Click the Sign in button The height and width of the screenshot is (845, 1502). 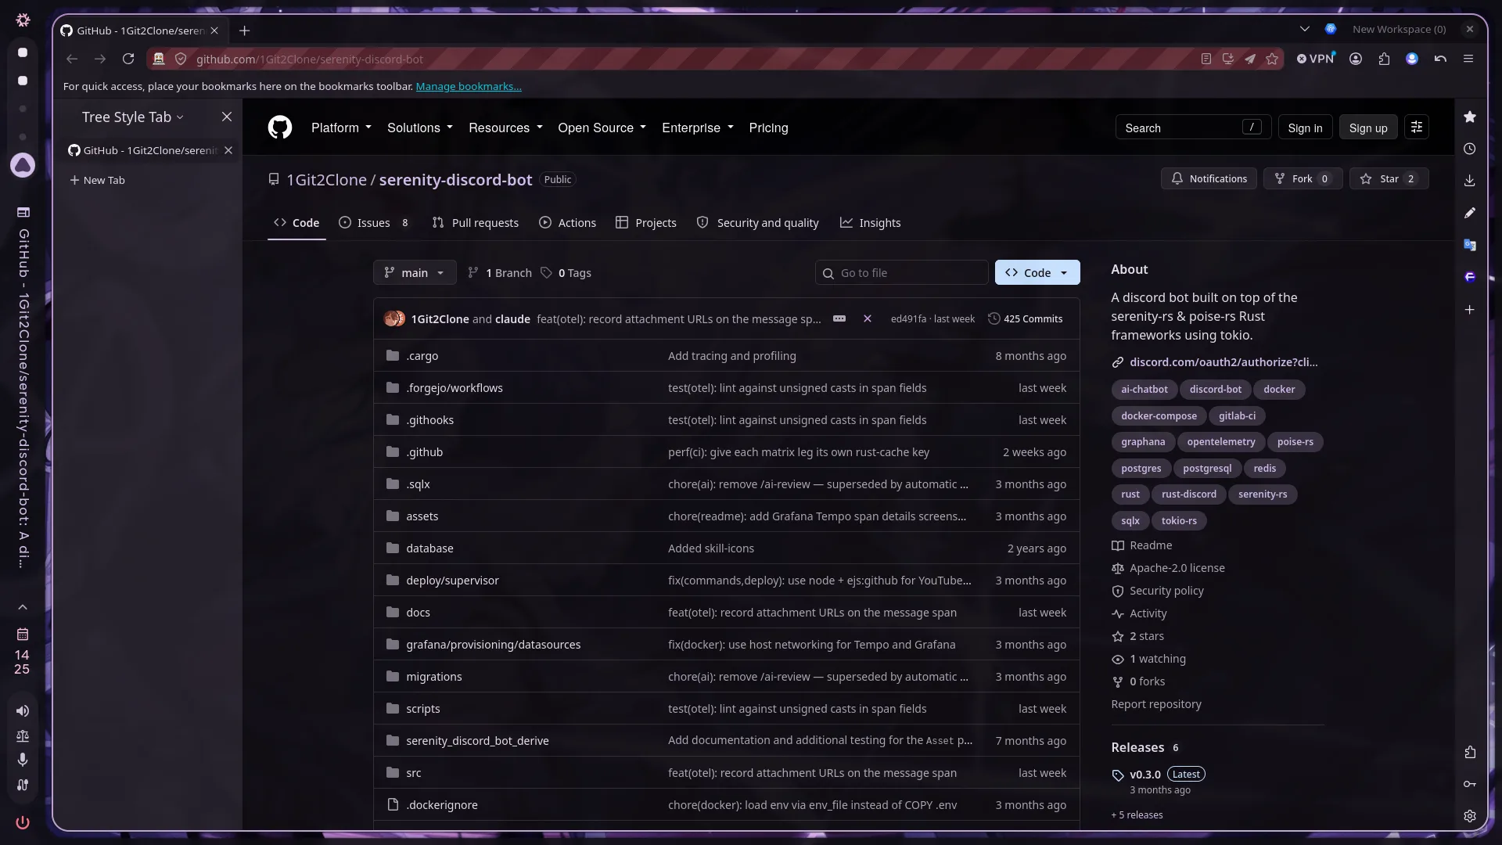(x=1305, y=128)
